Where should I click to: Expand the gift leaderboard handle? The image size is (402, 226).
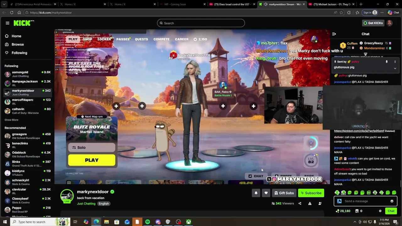click(x=366, y=54)
